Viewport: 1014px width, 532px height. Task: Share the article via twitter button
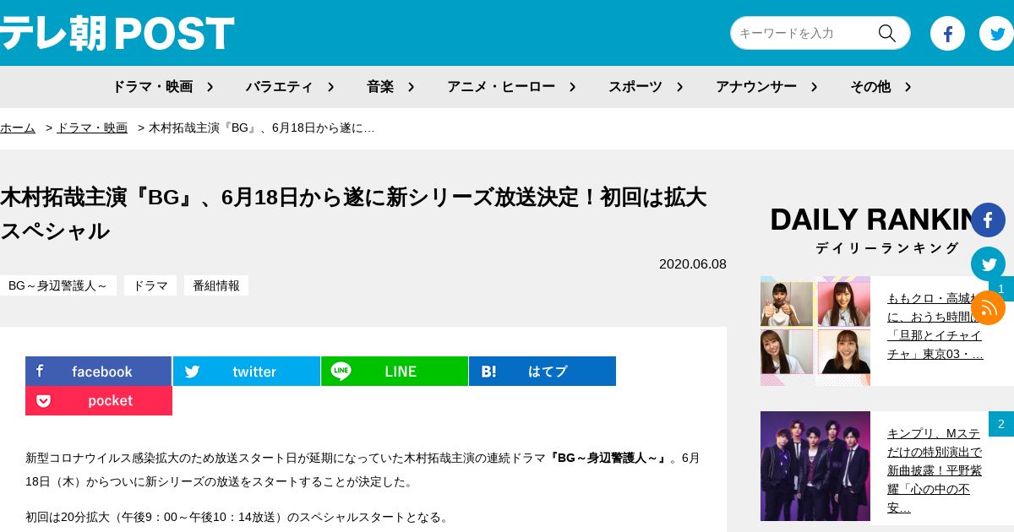(247, 372)
